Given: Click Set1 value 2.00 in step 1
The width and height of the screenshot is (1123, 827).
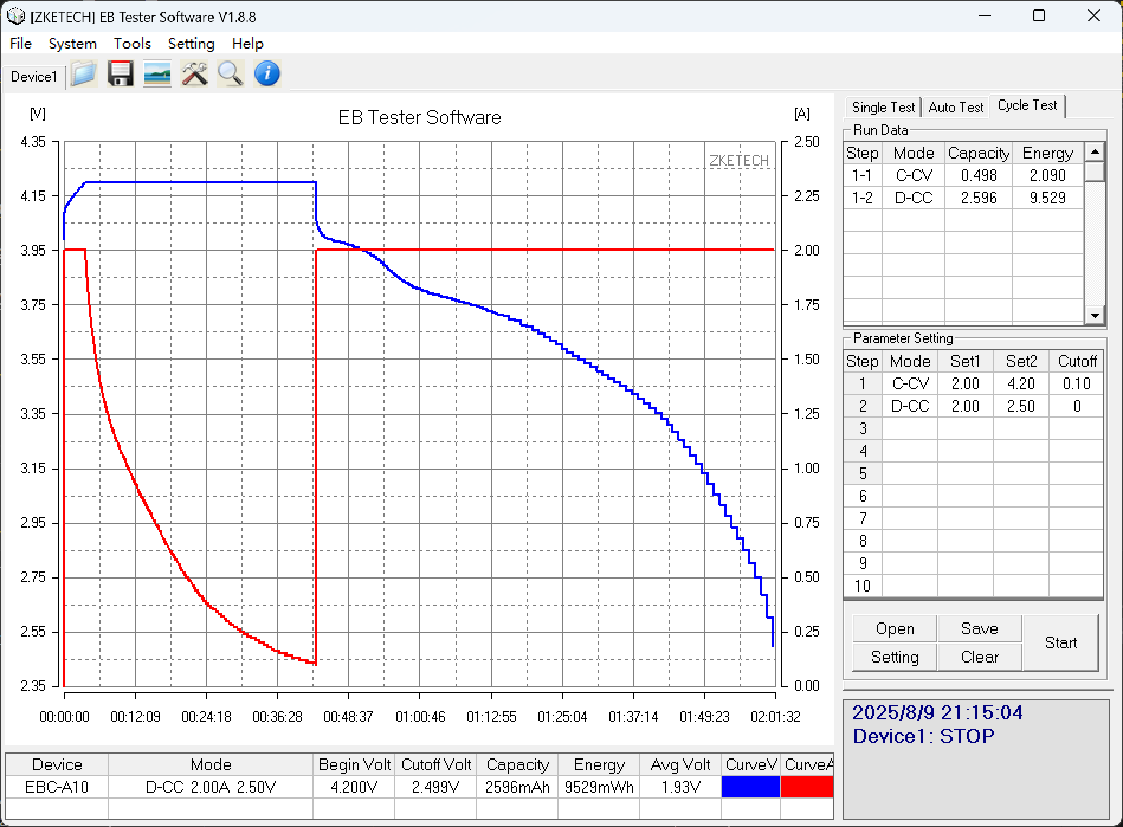Looking at the screenshot, I should tap(966, 384).
